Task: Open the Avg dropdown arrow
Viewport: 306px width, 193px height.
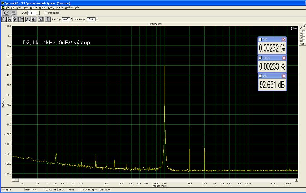Action: [38, 13]
